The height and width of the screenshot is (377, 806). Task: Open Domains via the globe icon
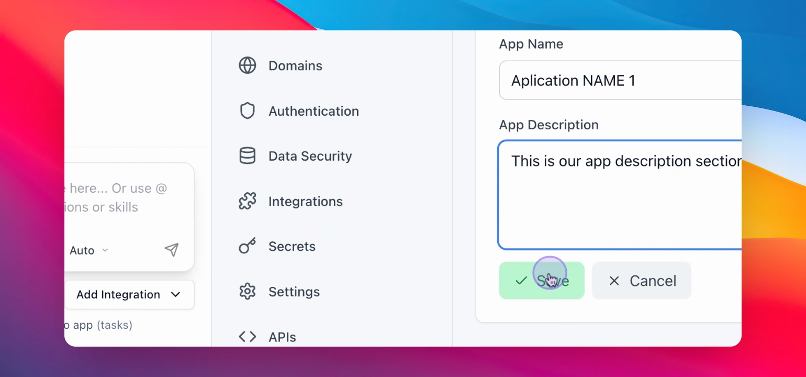point(247,65)
